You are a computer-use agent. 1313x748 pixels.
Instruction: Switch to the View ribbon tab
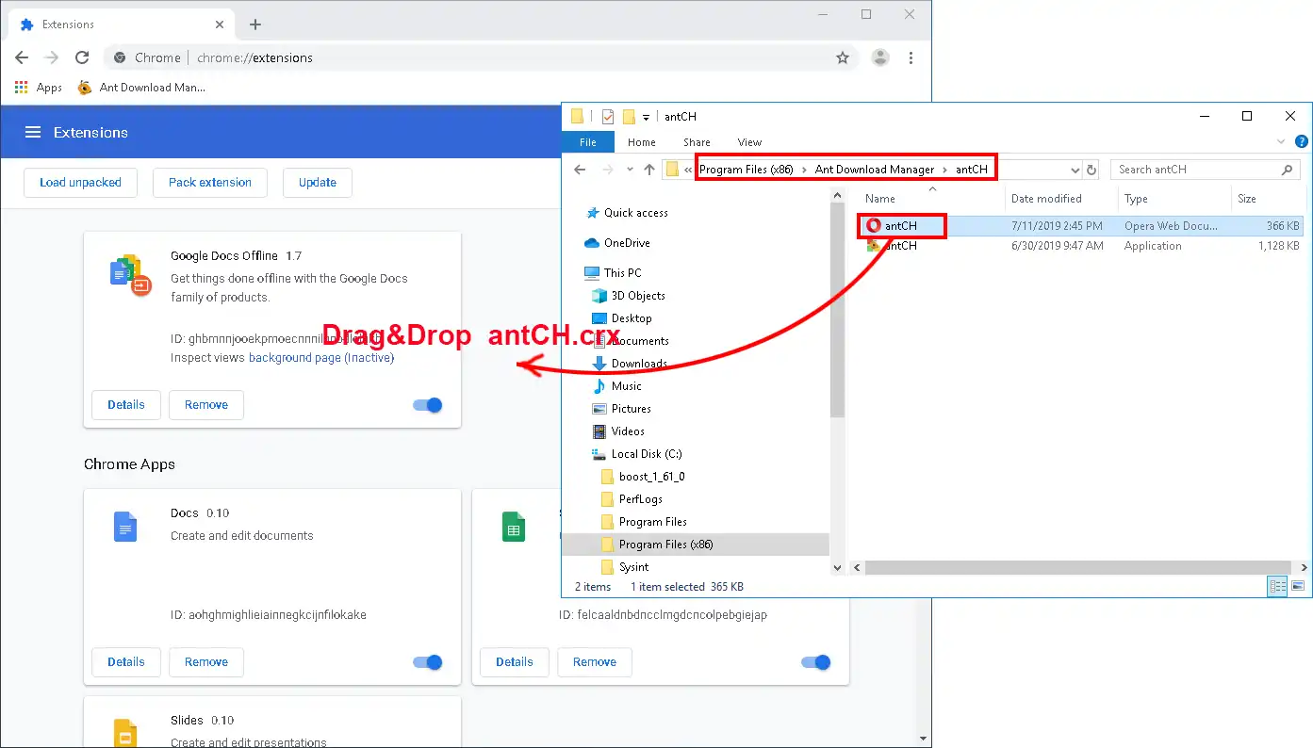(749, 142)
